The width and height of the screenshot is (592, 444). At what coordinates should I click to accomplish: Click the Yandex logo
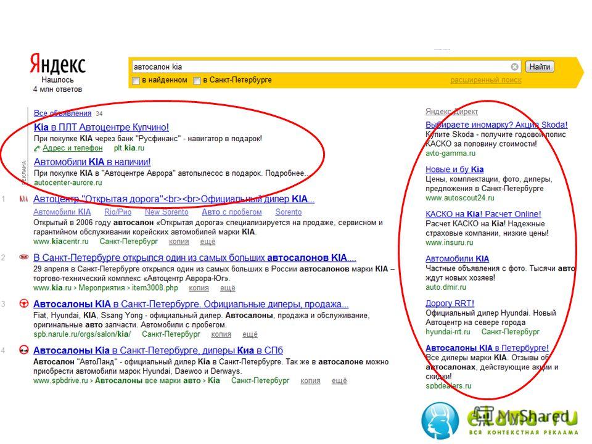[x=58, y=64]
